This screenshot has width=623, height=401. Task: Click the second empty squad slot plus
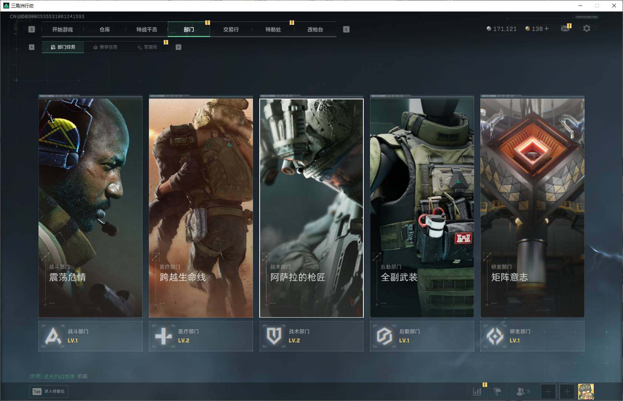pyautogui.click(x=567, y=391)
